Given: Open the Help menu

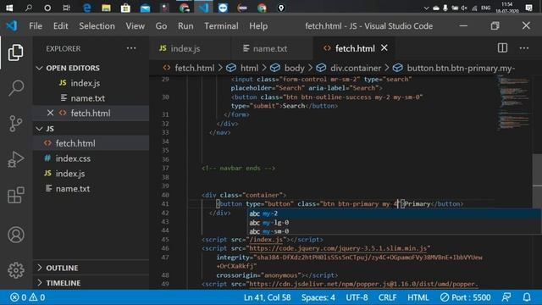Looking at the screenshot, I should [258, 26].
